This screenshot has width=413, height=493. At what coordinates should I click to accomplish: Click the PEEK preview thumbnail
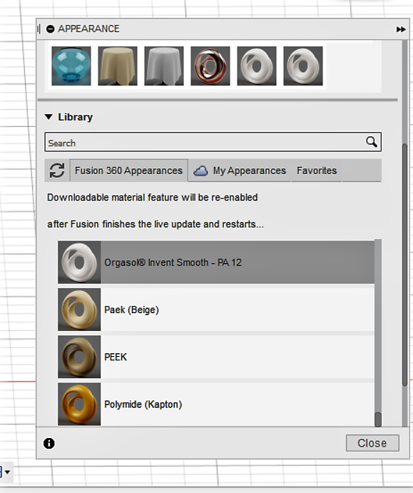point(79,357)
